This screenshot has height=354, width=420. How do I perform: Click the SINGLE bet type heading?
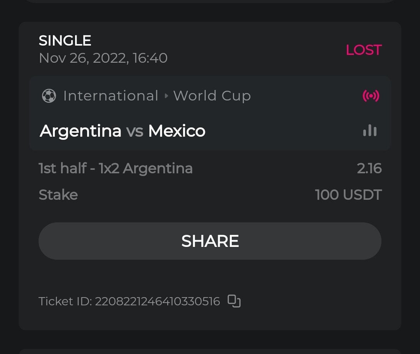(x=65, y=41)
